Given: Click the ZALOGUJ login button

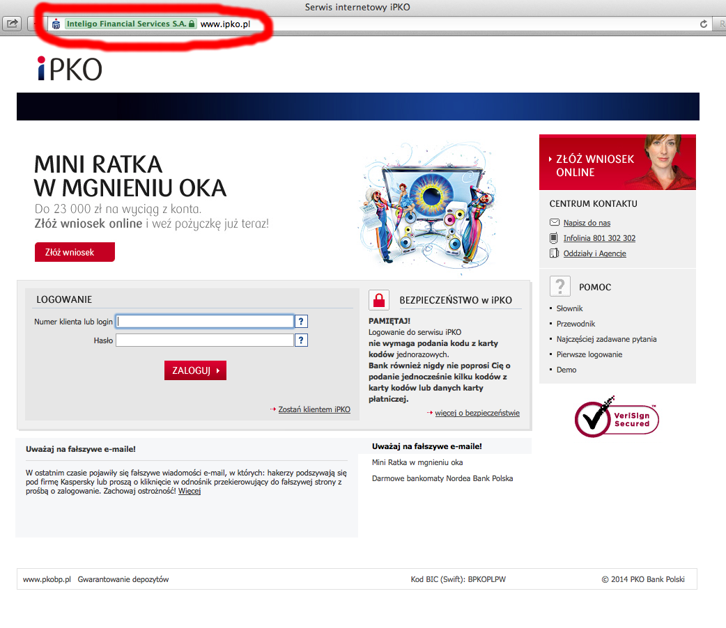Looking at the screenshot, I should pyautogui.click(x=195, y=370).
